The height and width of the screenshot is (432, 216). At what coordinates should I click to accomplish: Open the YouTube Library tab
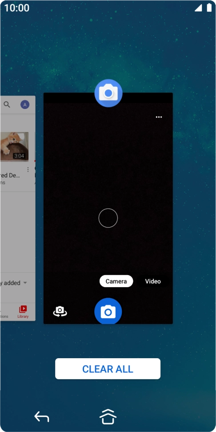tap(23, 312)
